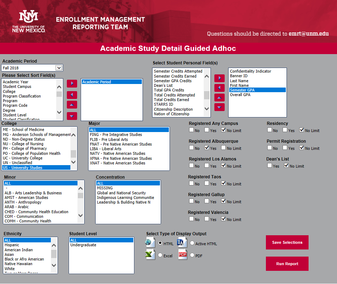Add personal field with right arrow button

(219, 78)
